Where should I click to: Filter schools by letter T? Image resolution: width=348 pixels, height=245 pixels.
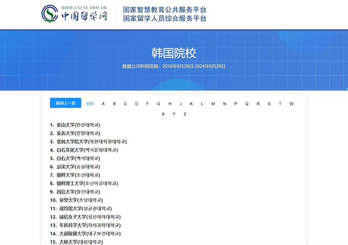[x=280, y=104]
